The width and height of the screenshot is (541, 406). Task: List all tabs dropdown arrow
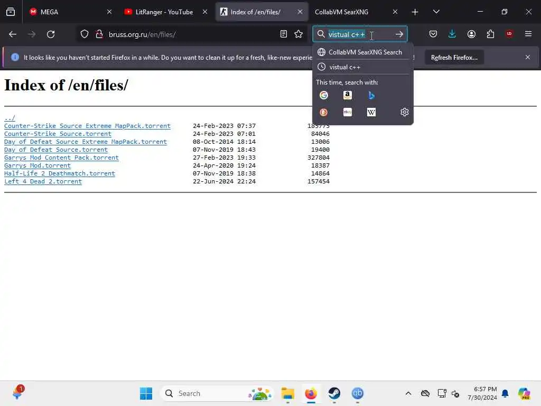point(436,12)
